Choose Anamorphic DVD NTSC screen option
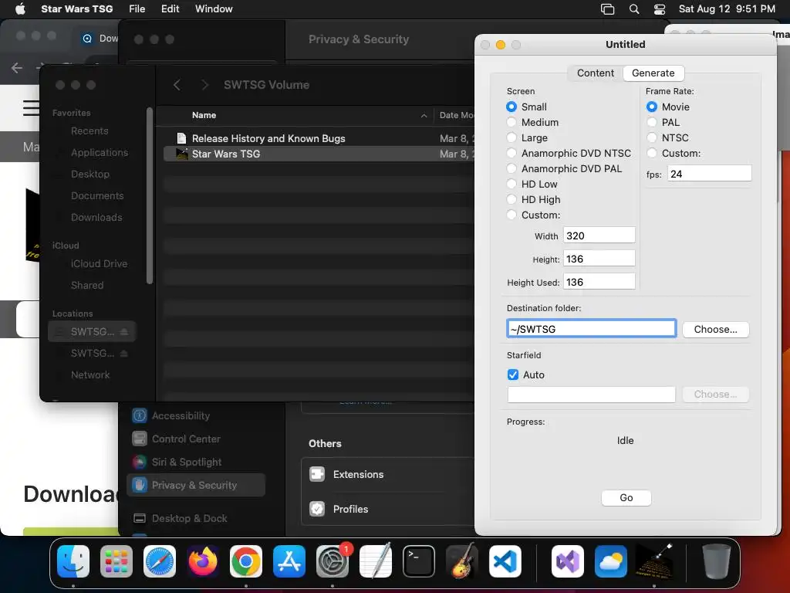 511,153
